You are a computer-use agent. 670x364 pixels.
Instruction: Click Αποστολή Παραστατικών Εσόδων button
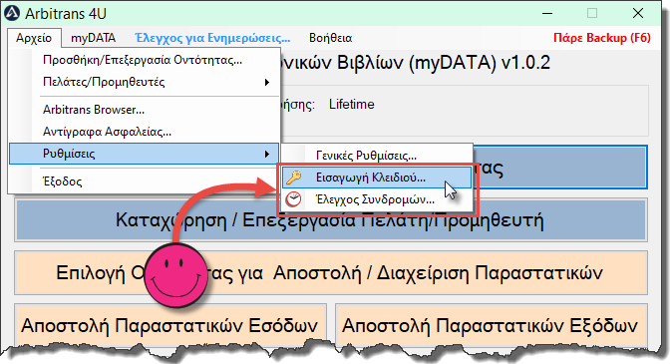[170, 325]
